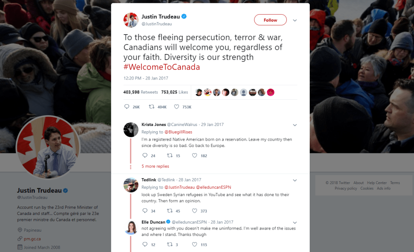
Task: Click the Follow button
Action: (x=270, y=20)
